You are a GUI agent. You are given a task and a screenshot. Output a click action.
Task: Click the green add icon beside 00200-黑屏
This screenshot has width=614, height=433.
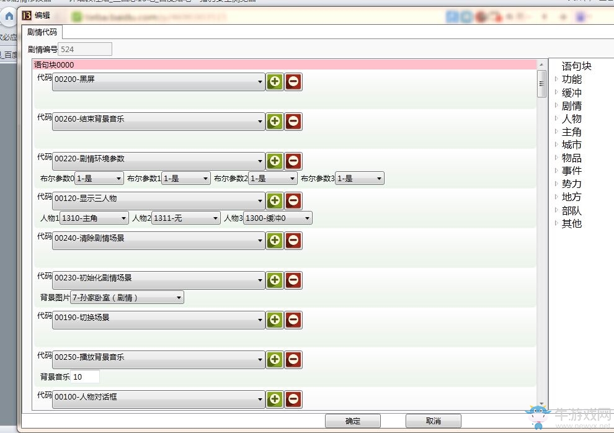click(x=274, y=81)
